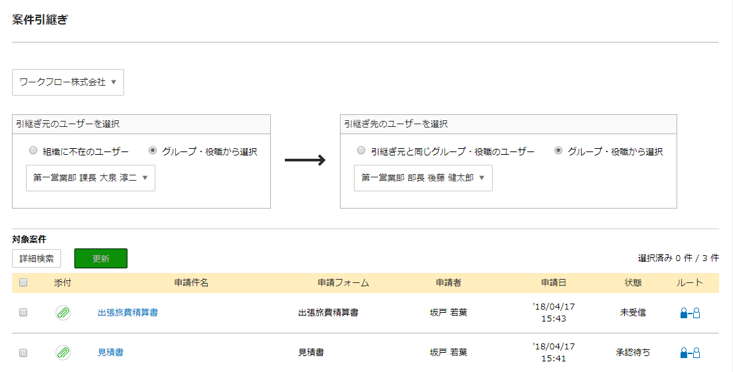
Task: Tick checkbox for 出張旅費精算書 row
Action: pos(23,313)
